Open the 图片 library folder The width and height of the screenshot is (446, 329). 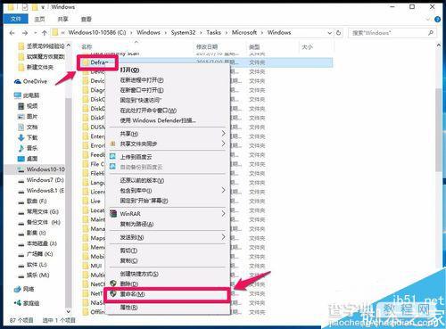pyautogui.click(x=28, y=116)
